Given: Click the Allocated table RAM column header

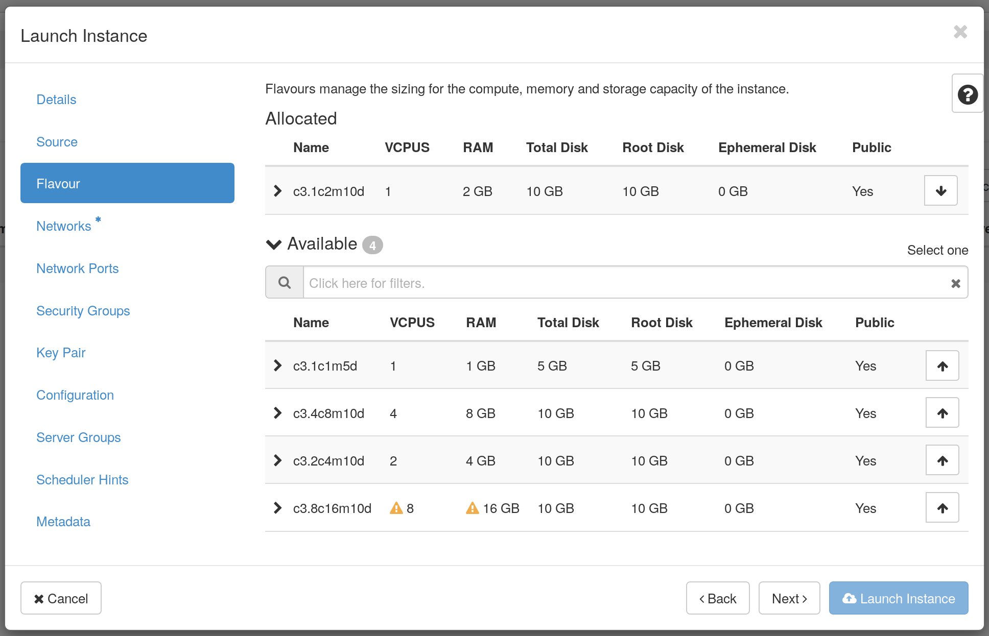Looking at the screenshot, I should tap(478, 148).
